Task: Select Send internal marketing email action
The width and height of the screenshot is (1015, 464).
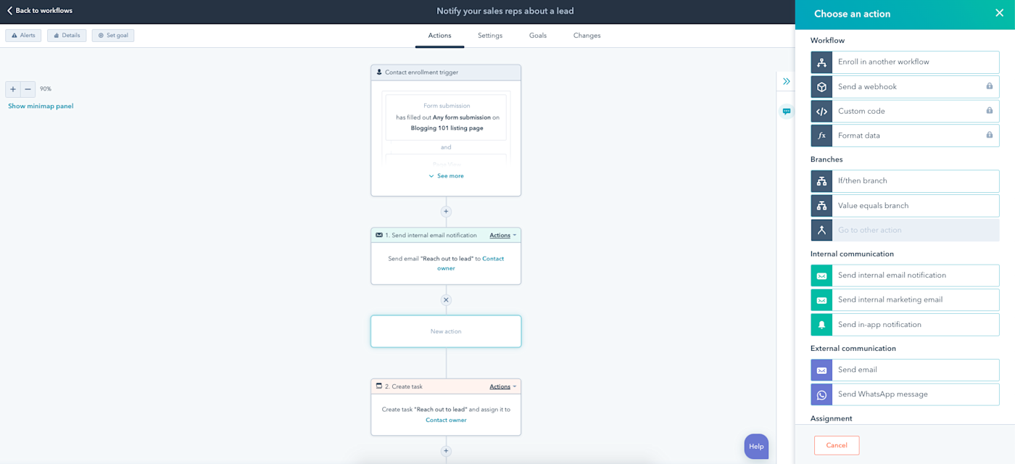Action: click(x=905, y=300)
